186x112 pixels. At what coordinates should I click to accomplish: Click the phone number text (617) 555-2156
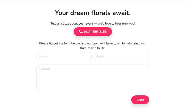pos(95,32)
